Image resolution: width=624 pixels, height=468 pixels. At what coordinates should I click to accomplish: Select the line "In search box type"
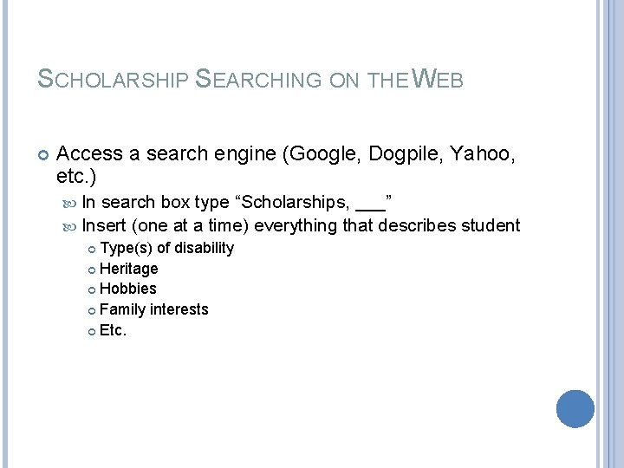click(154, 204)
